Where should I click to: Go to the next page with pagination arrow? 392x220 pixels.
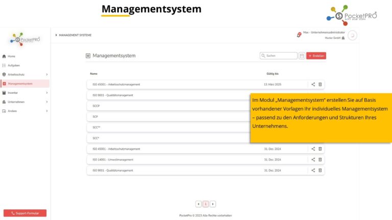point(213,204)
